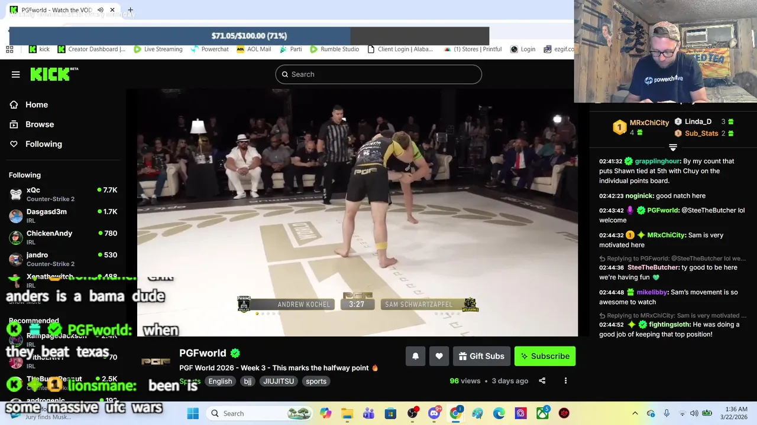Select the JIUJITSU tag
This screenshot has height=425, width=757.
click(x=279, y=381)
